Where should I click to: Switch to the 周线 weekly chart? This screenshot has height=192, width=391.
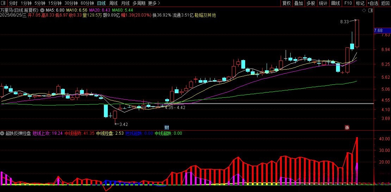point(113,3)
